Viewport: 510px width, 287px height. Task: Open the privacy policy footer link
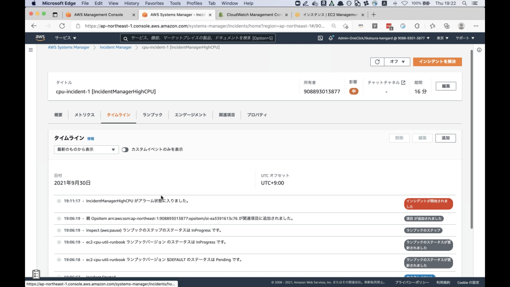(412, 282)
